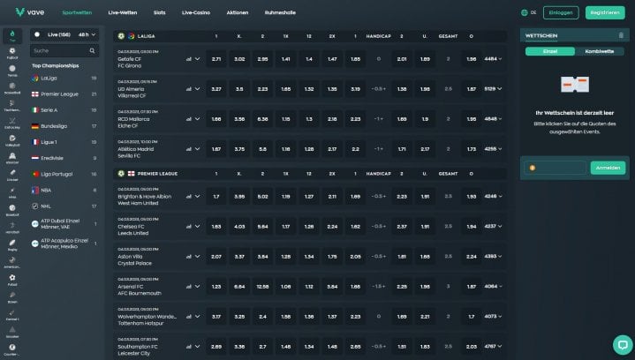Expand more bets for Atlético Madrid match

[493, 149]
